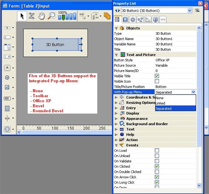Screen dimensions: 209x194
Task: Pick the hand move tool
Action: click(41, 16)
